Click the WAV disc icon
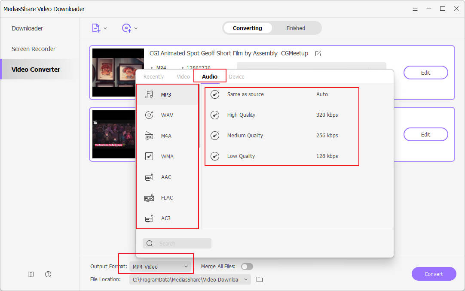Viewport: 465px width, 291px height. point(149,115)
